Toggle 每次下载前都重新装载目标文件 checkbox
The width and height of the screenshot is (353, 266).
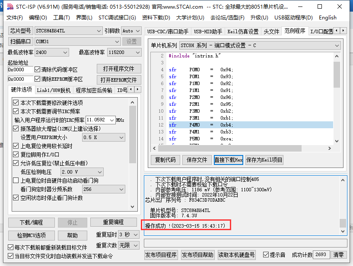[x=10, y=247]
